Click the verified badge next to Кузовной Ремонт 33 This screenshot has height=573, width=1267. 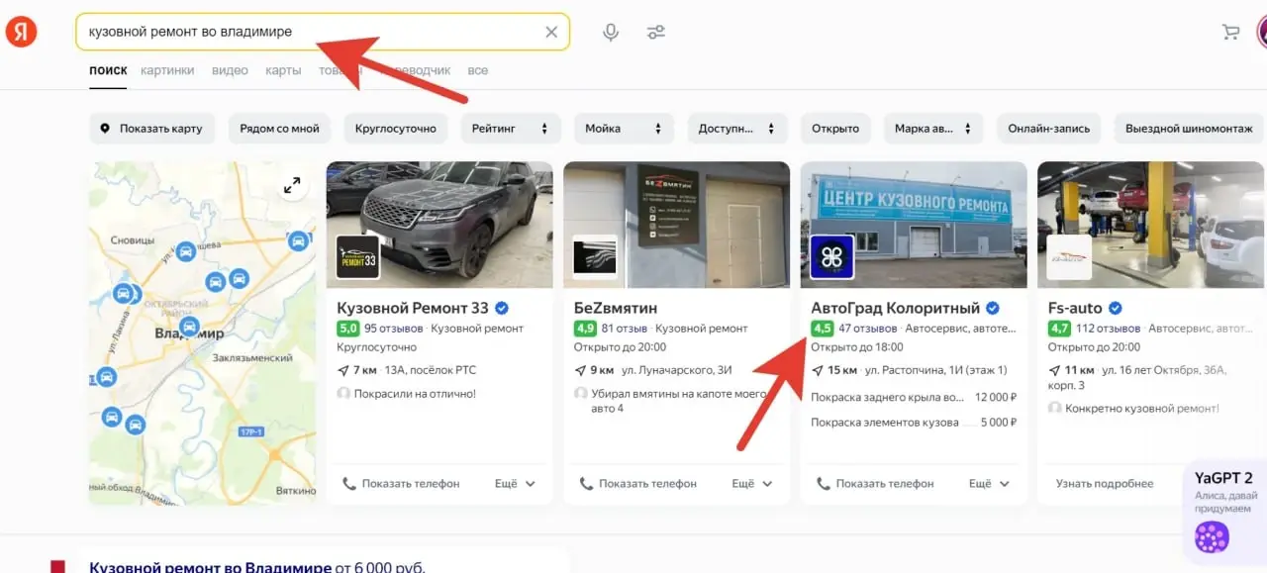[502, 308]
